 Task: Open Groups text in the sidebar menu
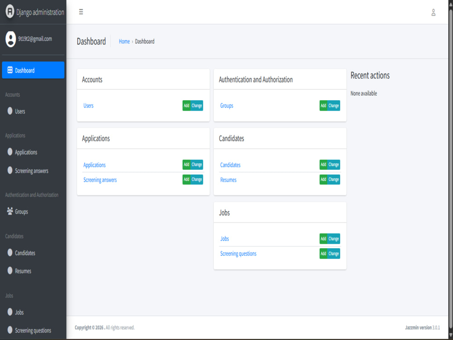(x=21, y=212)
